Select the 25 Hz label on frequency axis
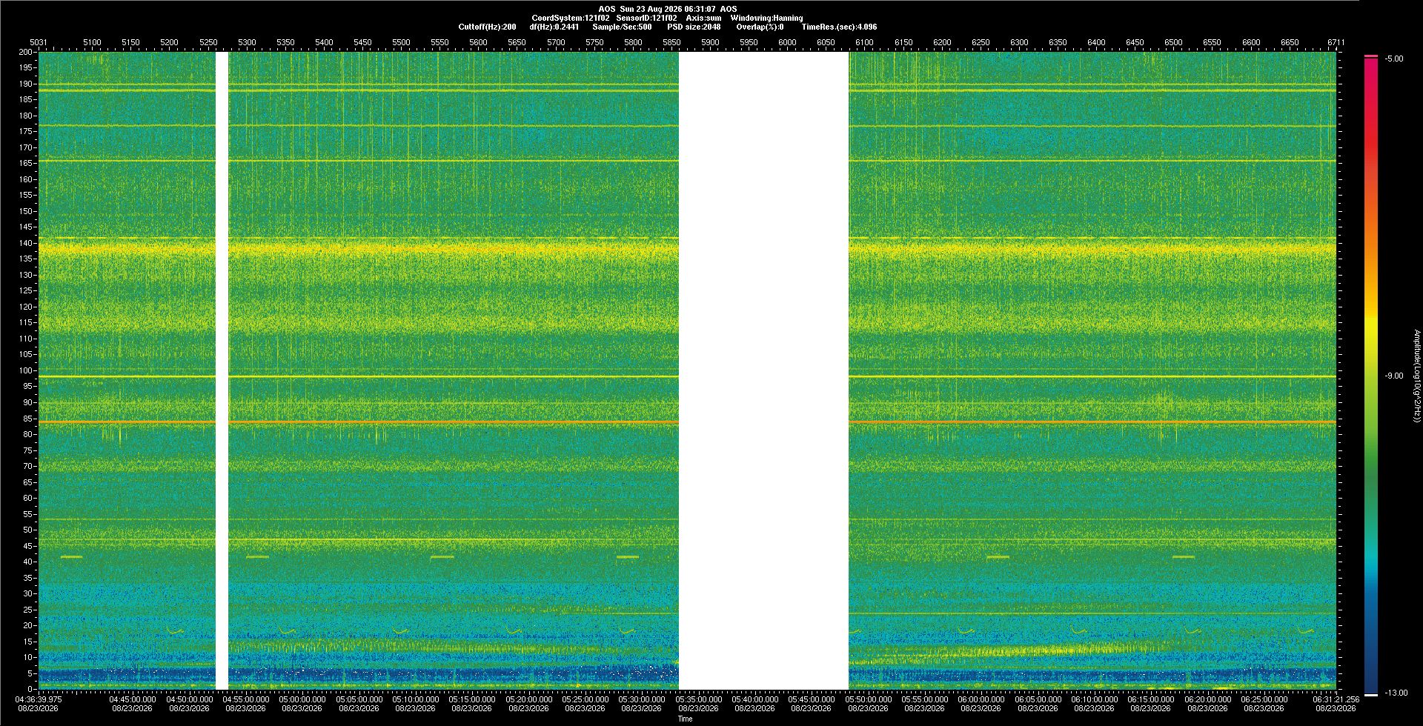The image size is (1423, 726). click(x=28, y=610)
